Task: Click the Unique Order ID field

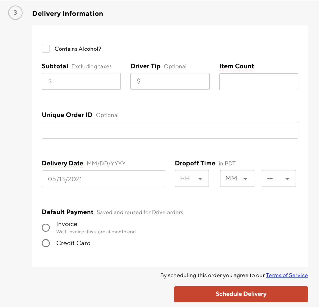Action: [170, 130]
